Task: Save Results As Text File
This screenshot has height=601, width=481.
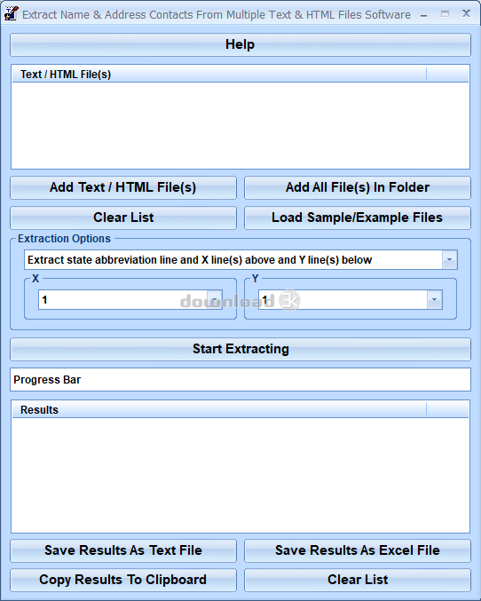Action: tap(123, 550)
